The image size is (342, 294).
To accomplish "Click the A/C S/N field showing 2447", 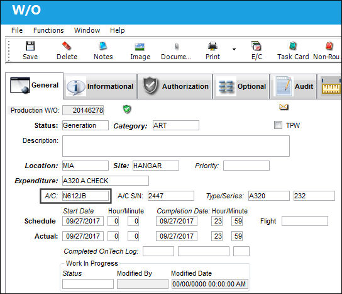I will 171,196.
